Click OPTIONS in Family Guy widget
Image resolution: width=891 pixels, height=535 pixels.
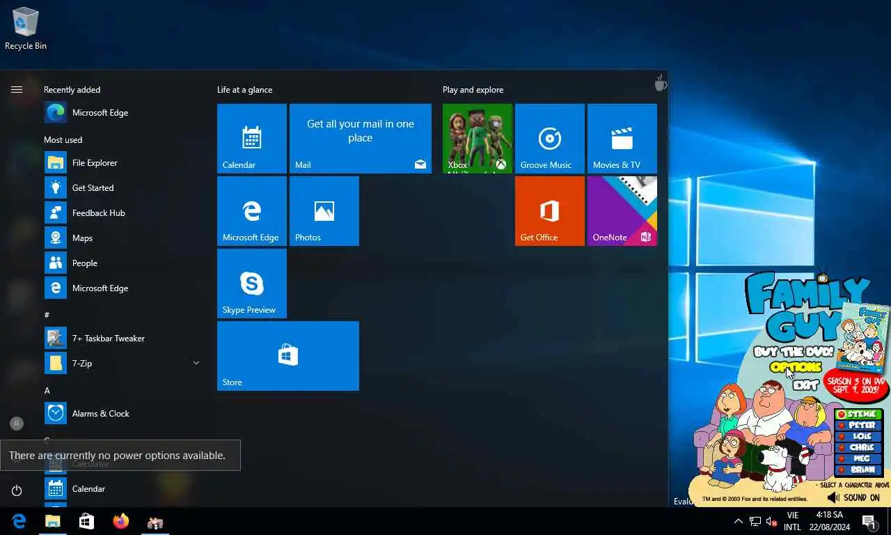796,367
